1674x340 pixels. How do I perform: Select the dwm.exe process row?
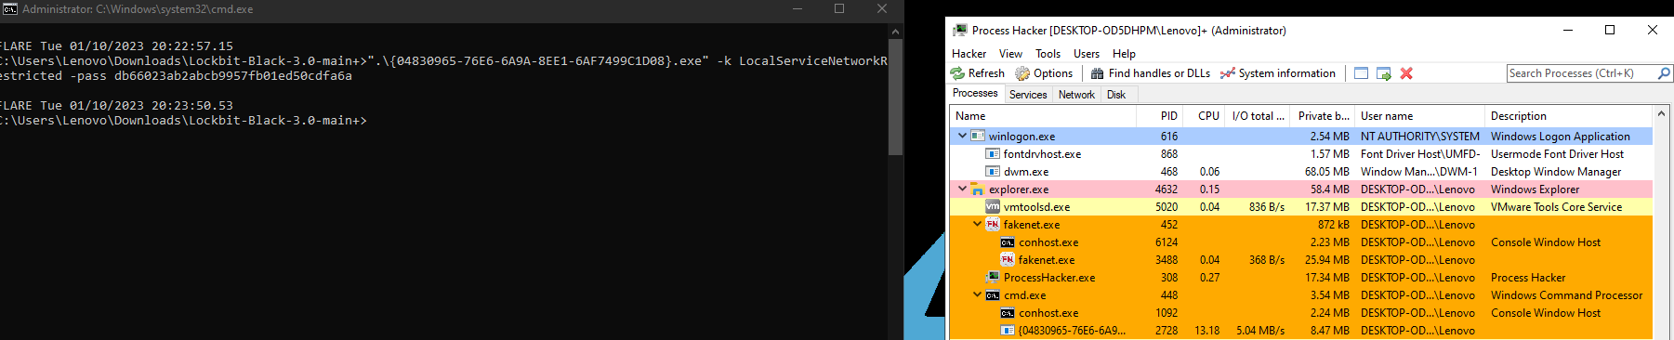tap(1301, 172)
